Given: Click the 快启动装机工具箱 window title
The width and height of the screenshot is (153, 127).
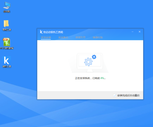Looking at the screenshot, I should (53, 32).
